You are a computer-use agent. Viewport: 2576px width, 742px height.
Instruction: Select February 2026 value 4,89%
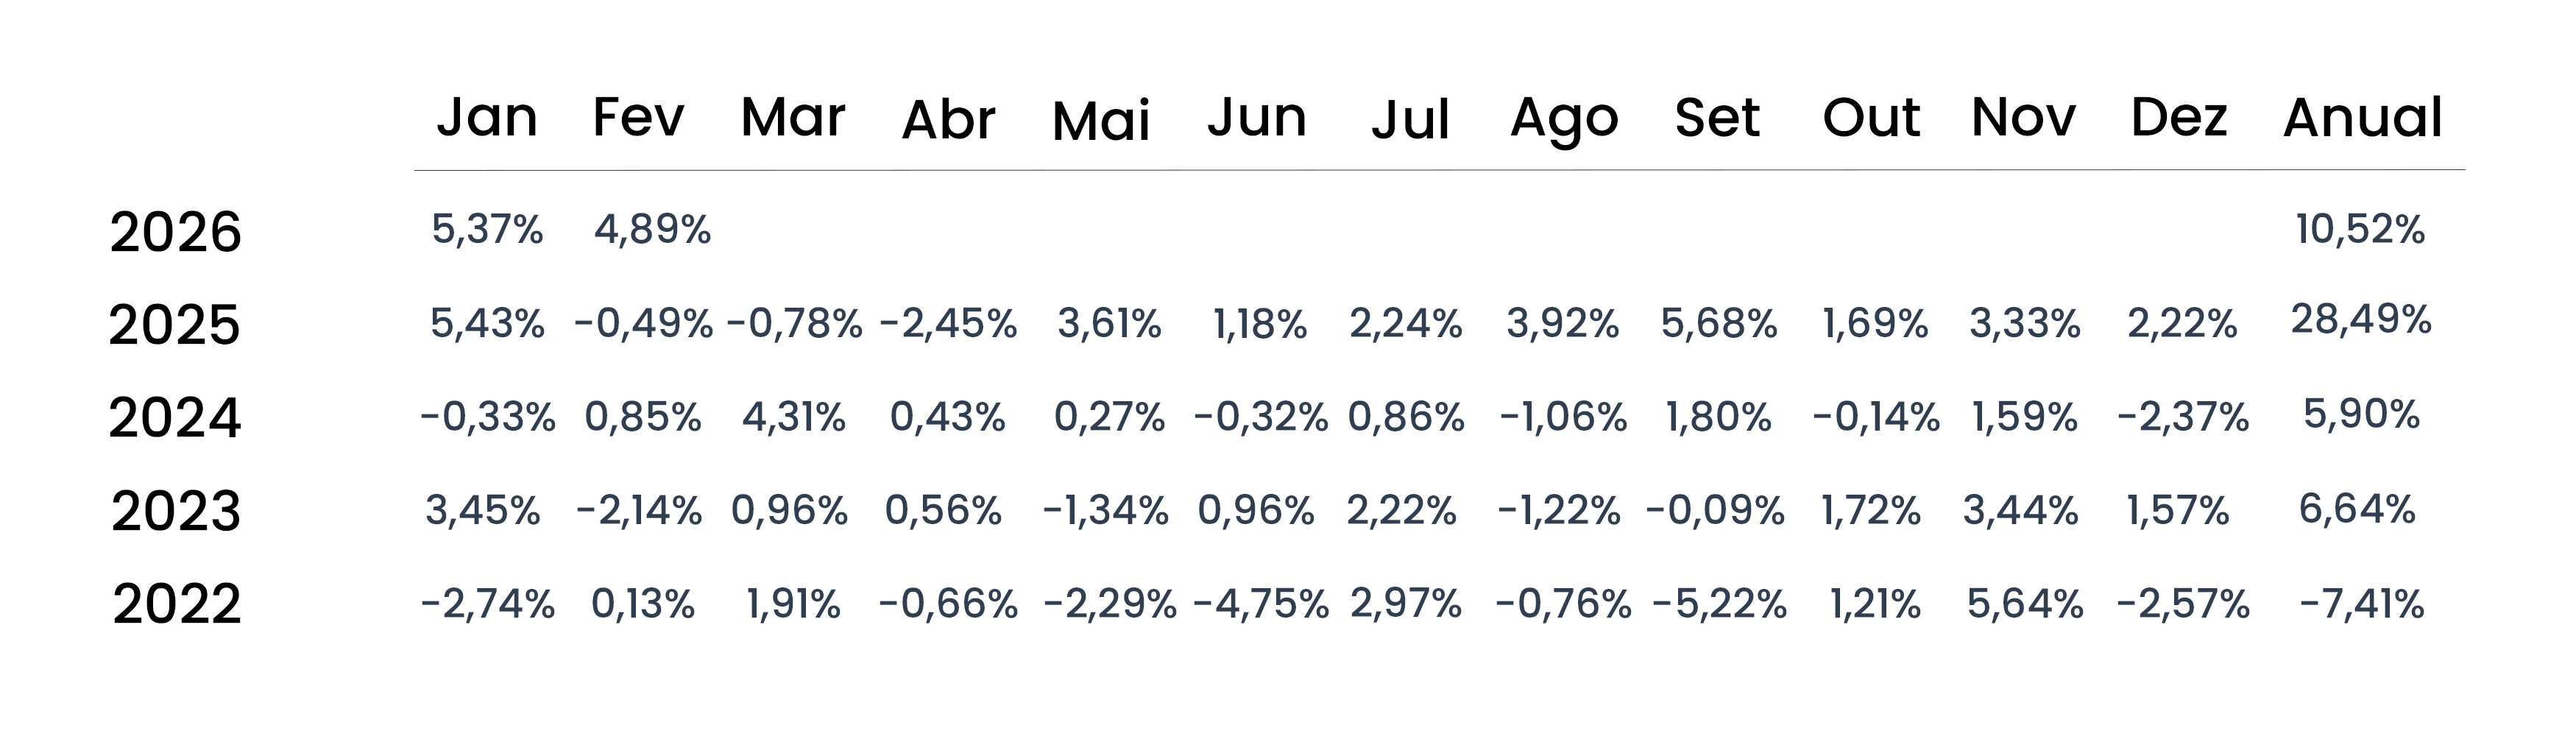(652, 230)
